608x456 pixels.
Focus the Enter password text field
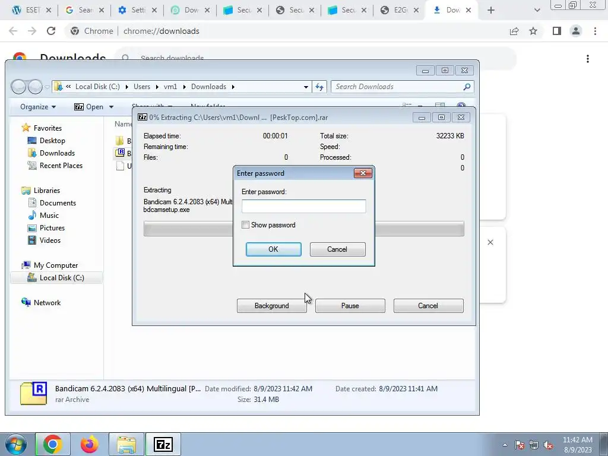pos(303,206)
